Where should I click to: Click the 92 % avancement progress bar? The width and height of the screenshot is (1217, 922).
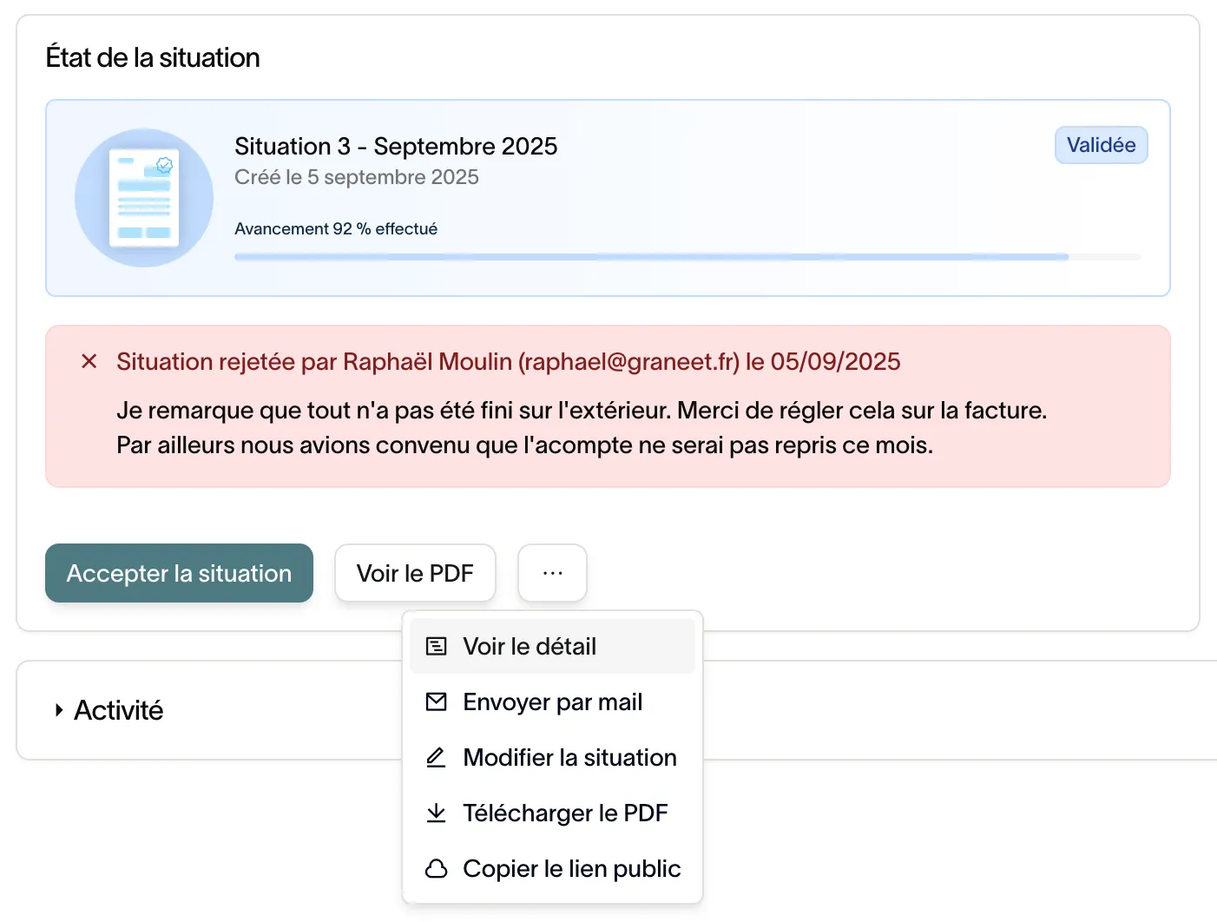pos(687,257)
